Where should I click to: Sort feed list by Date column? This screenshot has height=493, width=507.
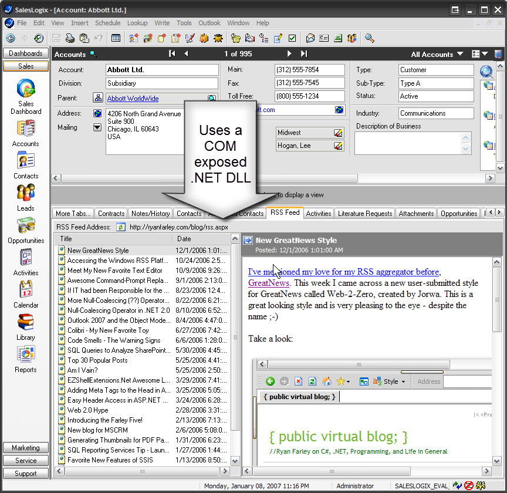coord(201,239)
